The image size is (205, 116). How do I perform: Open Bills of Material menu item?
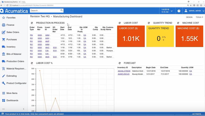tap(14, 54)
